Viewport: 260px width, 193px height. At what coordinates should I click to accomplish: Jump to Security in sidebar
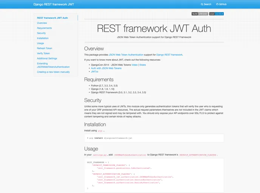click(x=41, y=33)
